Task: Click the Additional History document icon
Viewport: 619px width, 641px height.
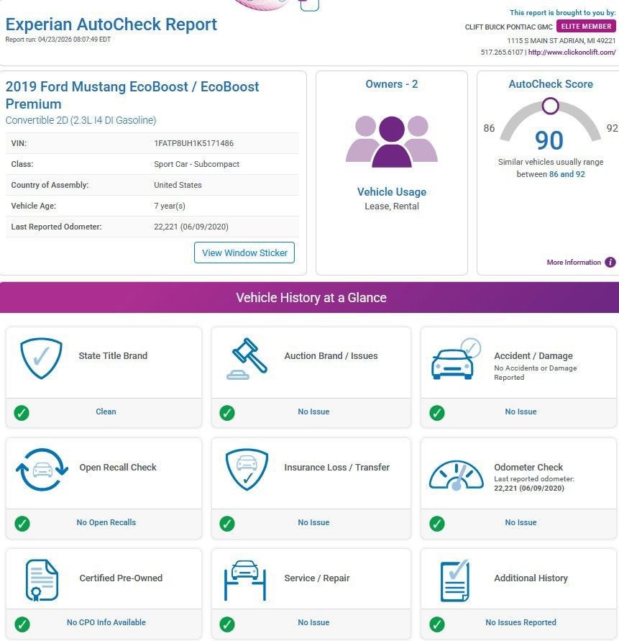Action: tap(454, 580)
